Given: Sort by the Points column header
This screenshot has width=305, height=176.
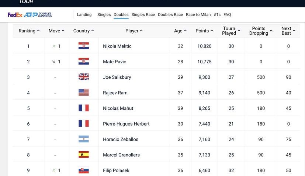Looking at the screenshot, I should click(x=204, y=31).
